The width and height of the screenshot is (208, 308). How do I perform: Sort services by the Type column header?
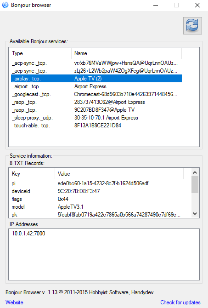40,53
